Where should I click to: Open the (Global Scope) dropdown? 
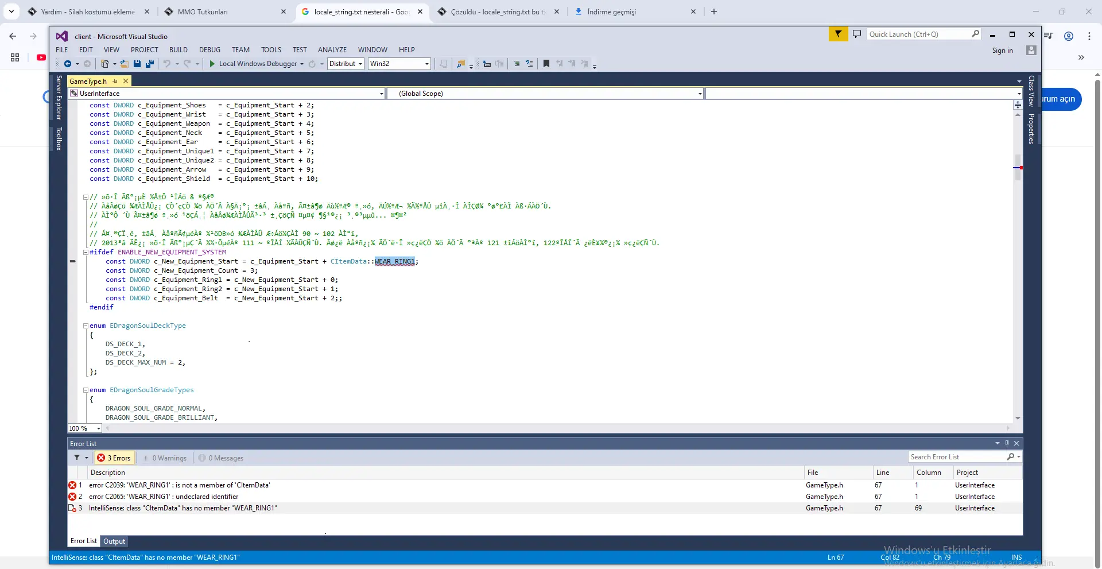[545, 94]
